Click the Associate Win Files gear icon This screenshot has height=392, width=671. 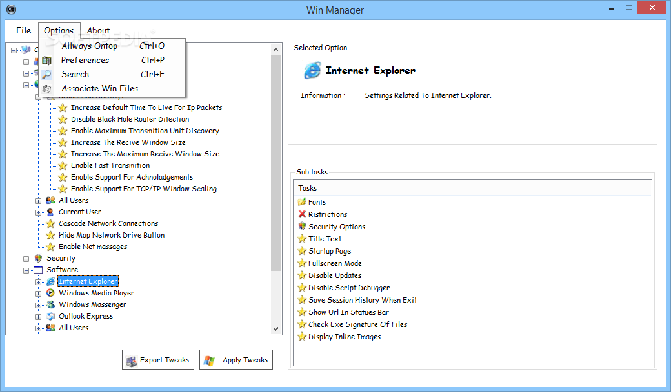coord(46,88)
